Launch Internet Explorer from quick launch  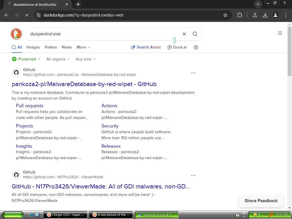click(x=31, y=215)
